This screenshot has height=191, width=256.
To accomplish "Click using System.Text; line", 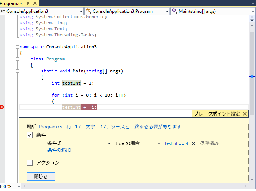I will tap(44, 29).
